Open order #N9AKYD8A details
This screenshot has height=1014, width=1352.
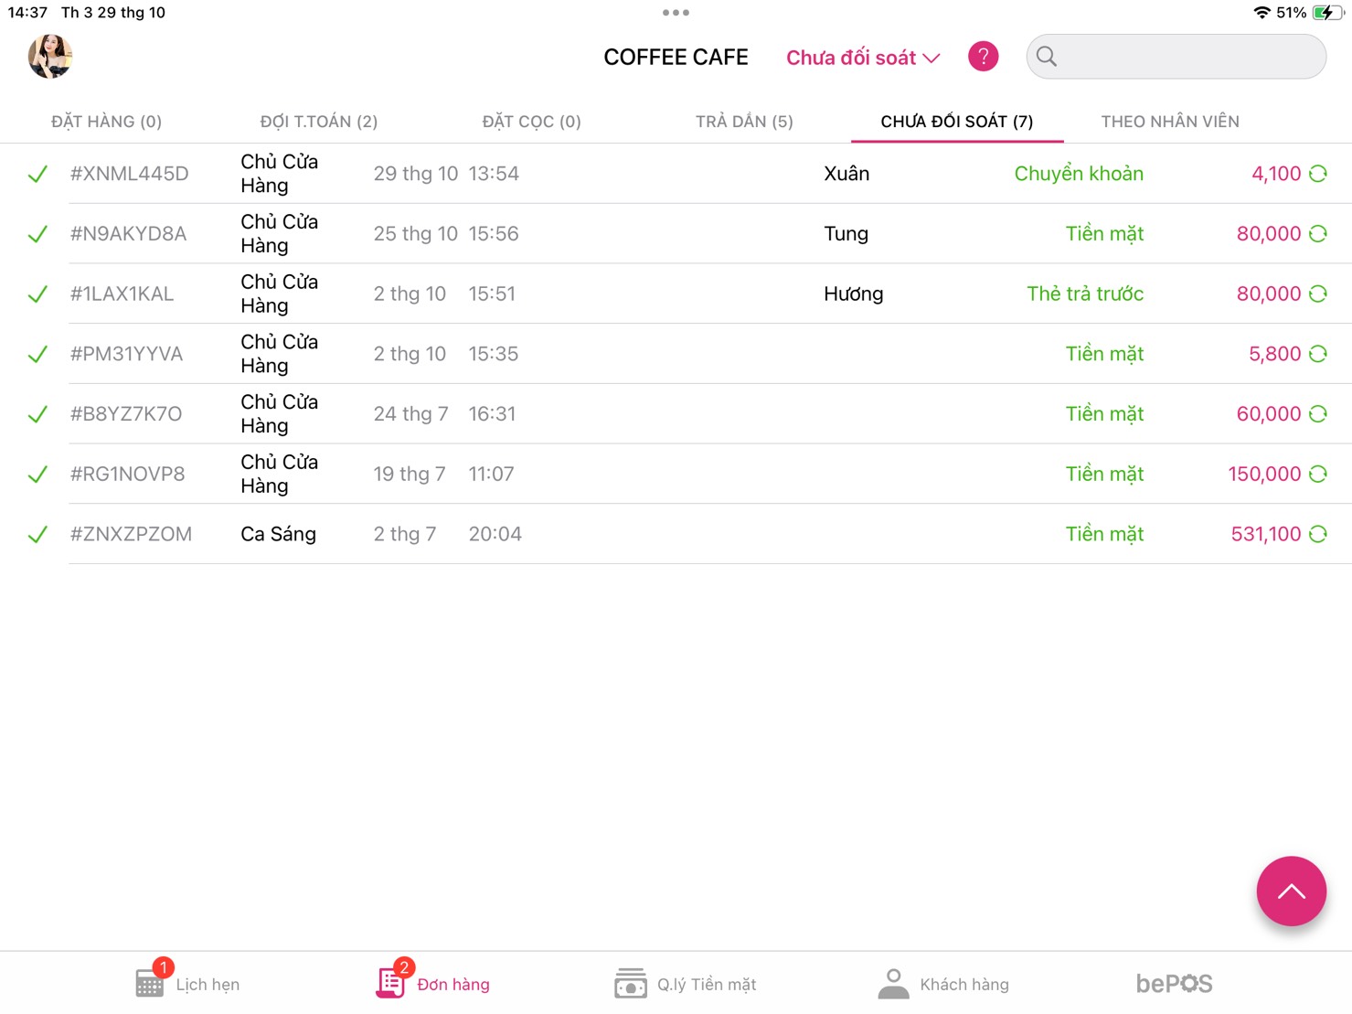pyautogui.click(x=129, y=234)
